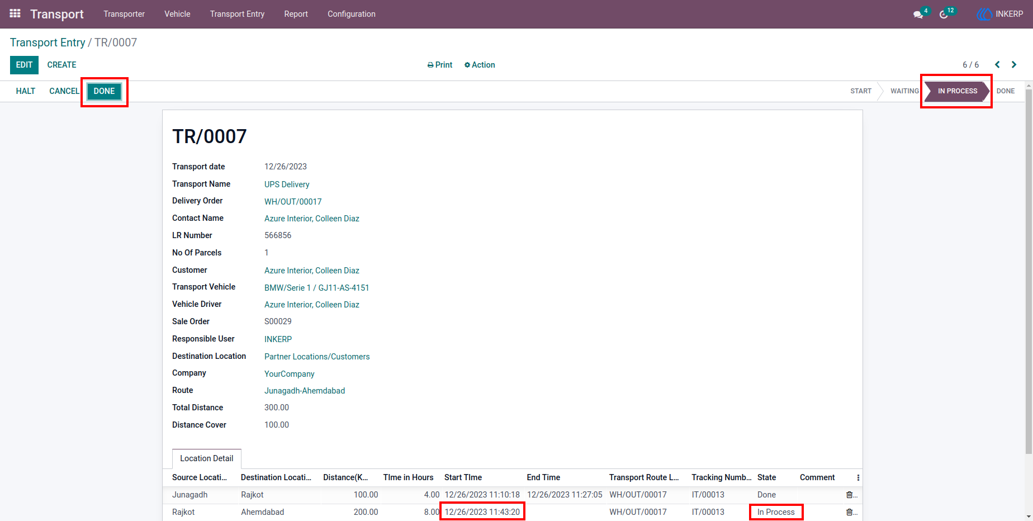The width and height of the screenshot is (1033, 521).
Task: Open the activities clock icon
Action: click(x=944, y=15)
